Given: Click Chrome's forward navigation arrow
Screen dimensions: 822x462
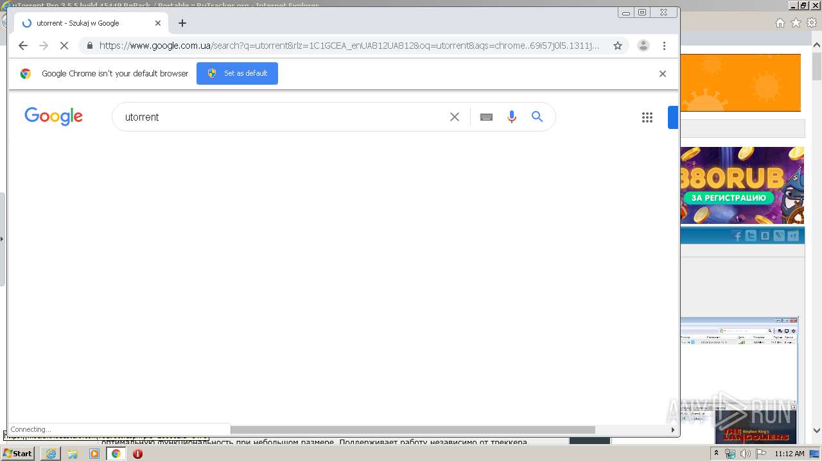Looking at the screenshot, I should 44,46.
